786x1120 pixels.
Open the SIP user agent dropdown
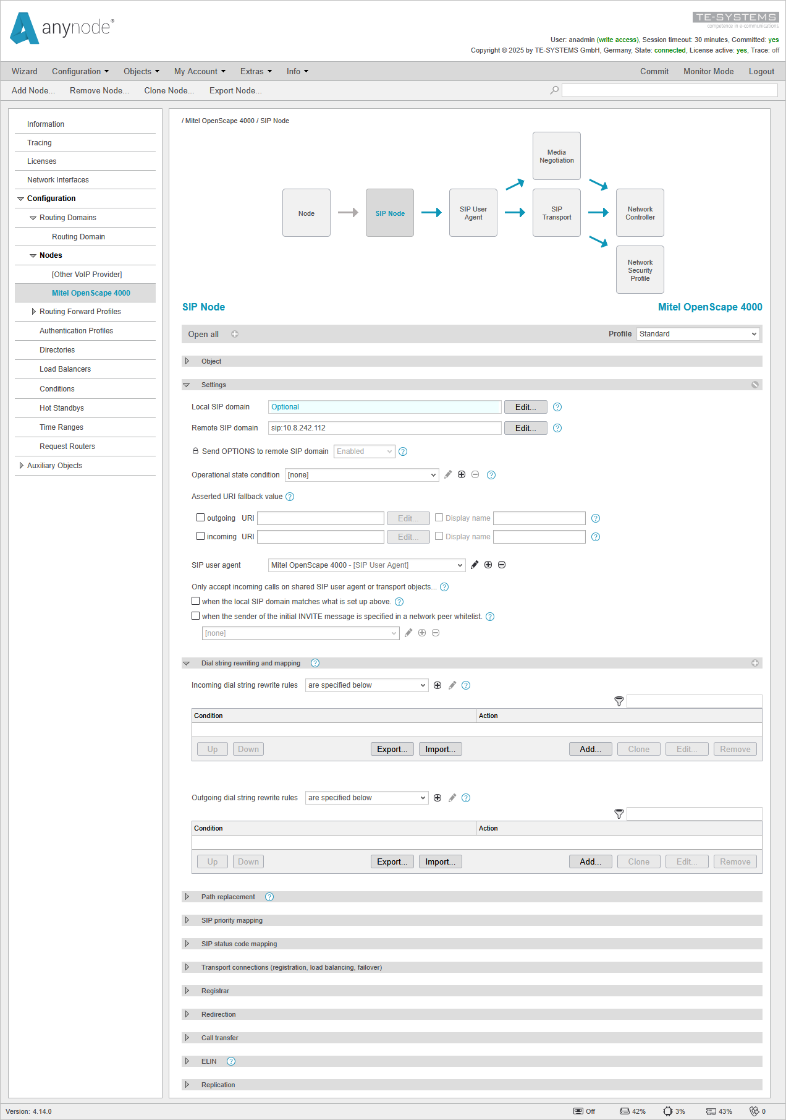[367, 565]
